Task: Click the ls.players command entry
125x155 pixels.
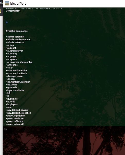Action: pos(12,104)
